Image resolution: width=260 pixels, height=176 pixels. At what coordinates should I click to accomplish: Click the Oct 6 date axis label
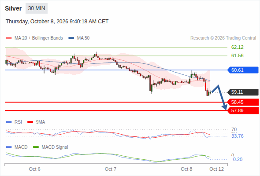34,169
